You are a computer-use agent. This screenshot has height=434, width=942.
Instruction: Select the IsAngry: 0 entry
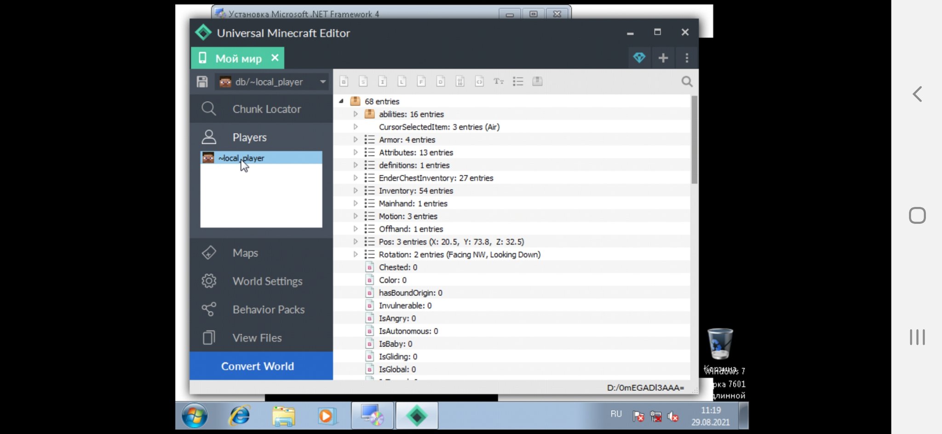click(397, 318)
